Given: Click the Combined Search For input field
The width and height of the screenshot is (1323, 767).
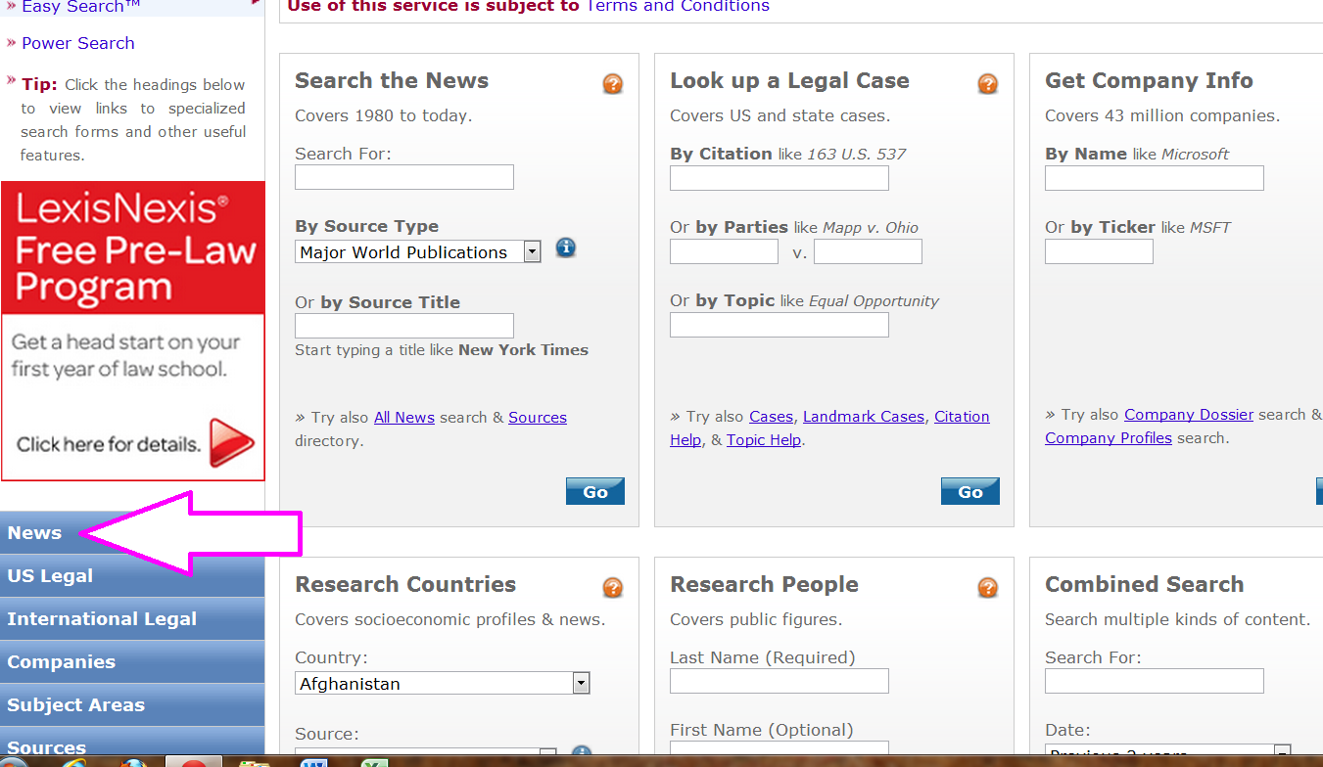Looking at the screenshot, I should (1155, 681).
